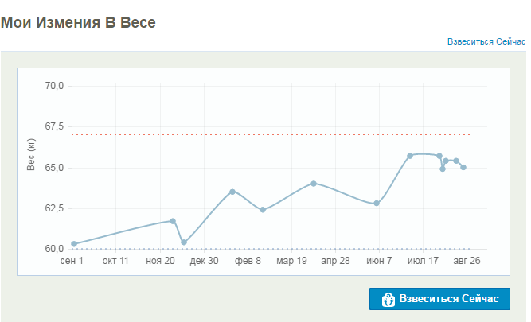This screenshot has height=322, width=531.
Task: Select the lowest dip point in early December
Action: (184, 242)
